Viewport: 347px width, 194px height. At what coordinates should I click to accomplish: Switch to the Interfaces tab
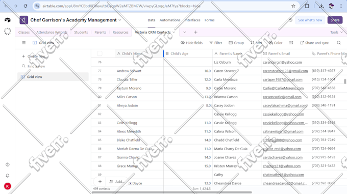click(x=192, y=20)
